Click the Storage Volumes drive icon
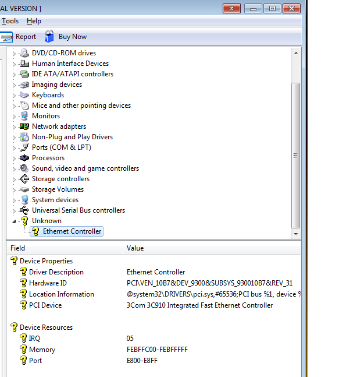Viewport: 357px width, 377px height. [x=24, y=189]
